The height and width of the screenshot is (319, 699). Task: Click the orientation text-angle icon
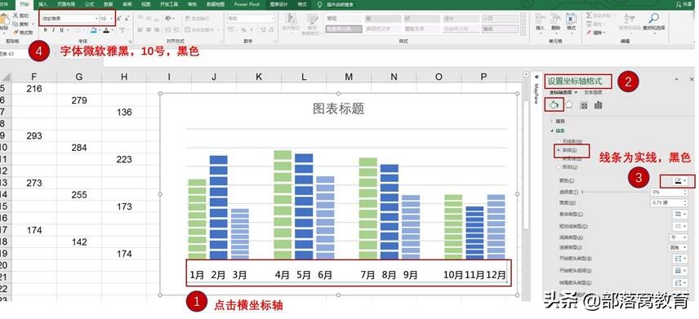click(168, 19)
